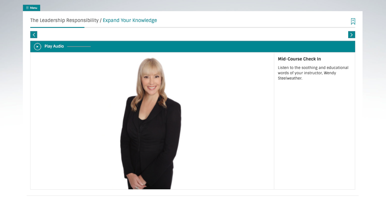
Task: Go back using the previous-page arrow
Action: click(34, 35)
